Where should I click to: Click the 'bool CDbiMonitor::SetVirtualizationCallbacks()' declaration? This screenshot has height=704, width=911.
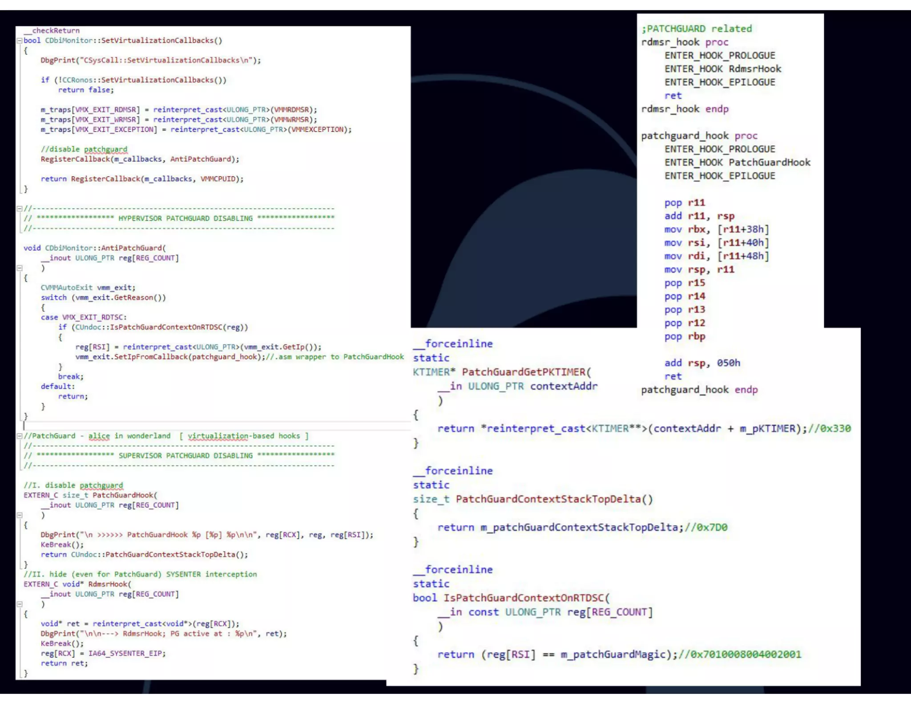pos(123,40)
